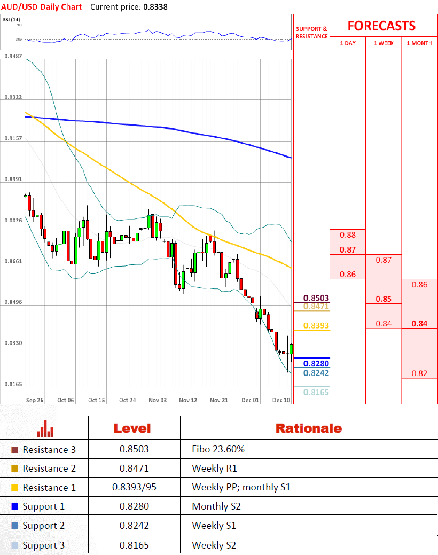Click the Resistance 1 row label
438x555 pixels.
pyautogui.click(x=49, y=488)
